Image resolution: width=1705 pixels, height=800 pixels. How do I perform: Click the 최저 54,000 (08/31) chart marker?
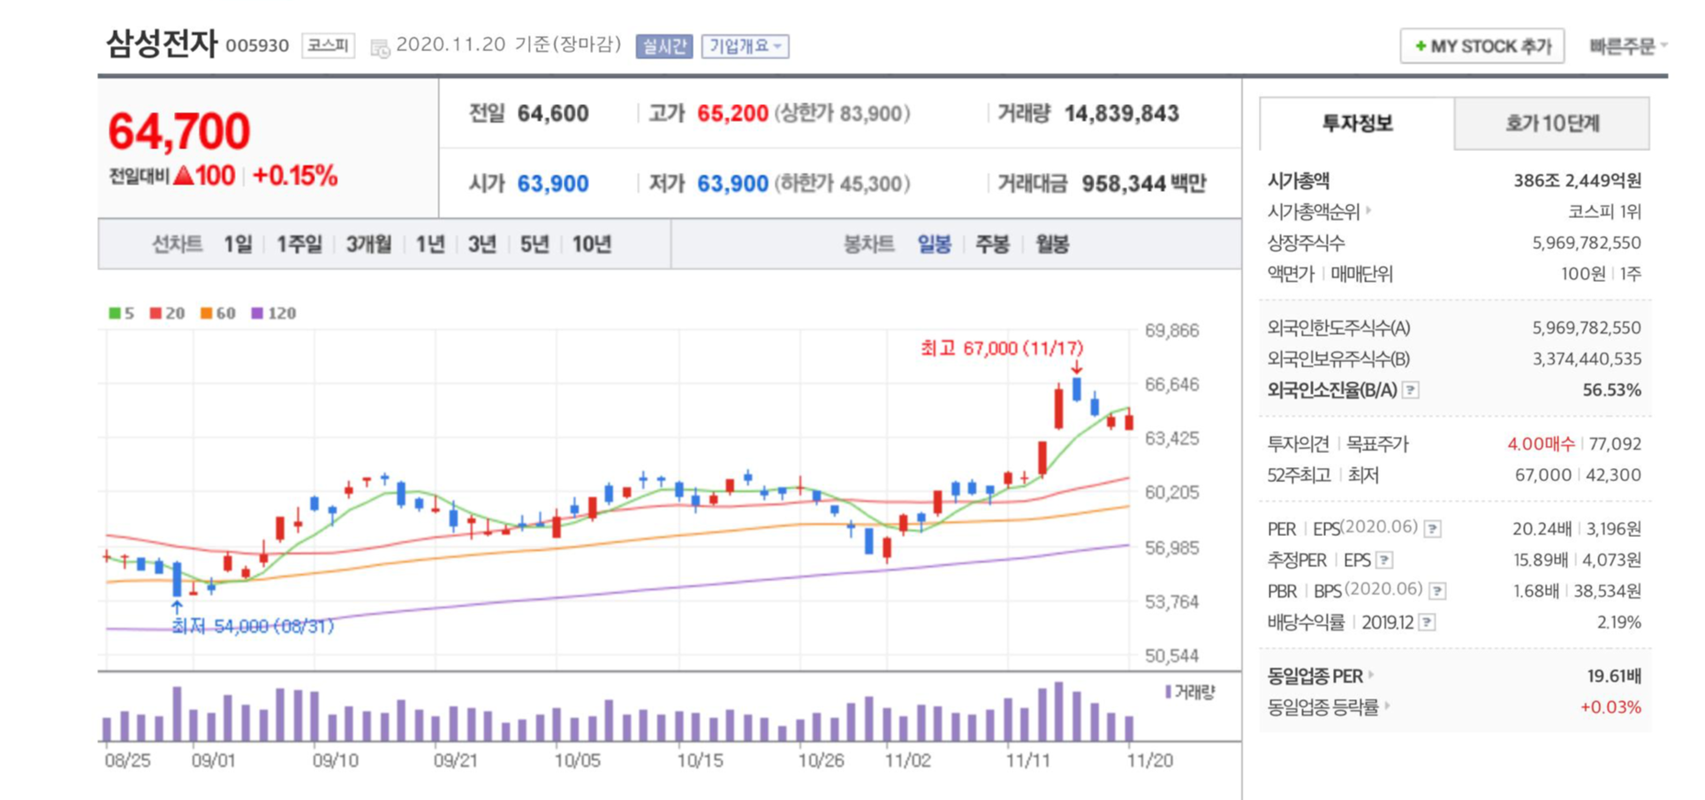pos(253,626)
